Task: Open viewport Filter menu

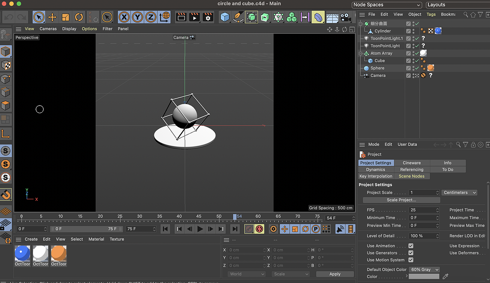Action: click(108, 29)
